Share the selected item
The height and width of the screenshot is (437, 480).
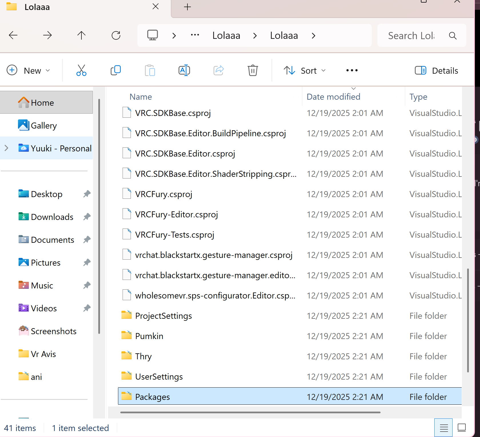pos(219,70)
